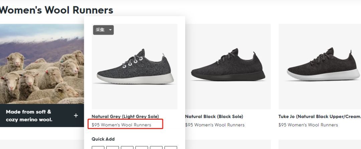361x149 pixels.
Task: Click the price line under Tuke Jo
Action: pyautogui.click(x=308, y=125)
